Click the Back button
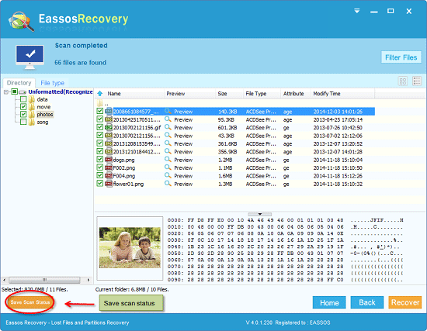Image resolution: width=427 pixels, height=331 pixels. (367, 303)
